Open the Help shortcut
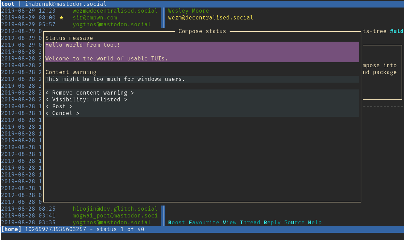This screenshot has width=404, height=240. (315, 223)
